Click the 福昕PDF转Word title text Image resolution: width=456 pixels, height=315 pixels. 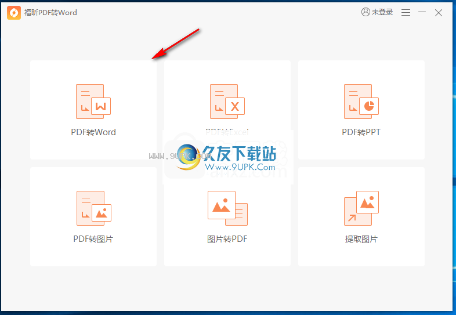50,13
